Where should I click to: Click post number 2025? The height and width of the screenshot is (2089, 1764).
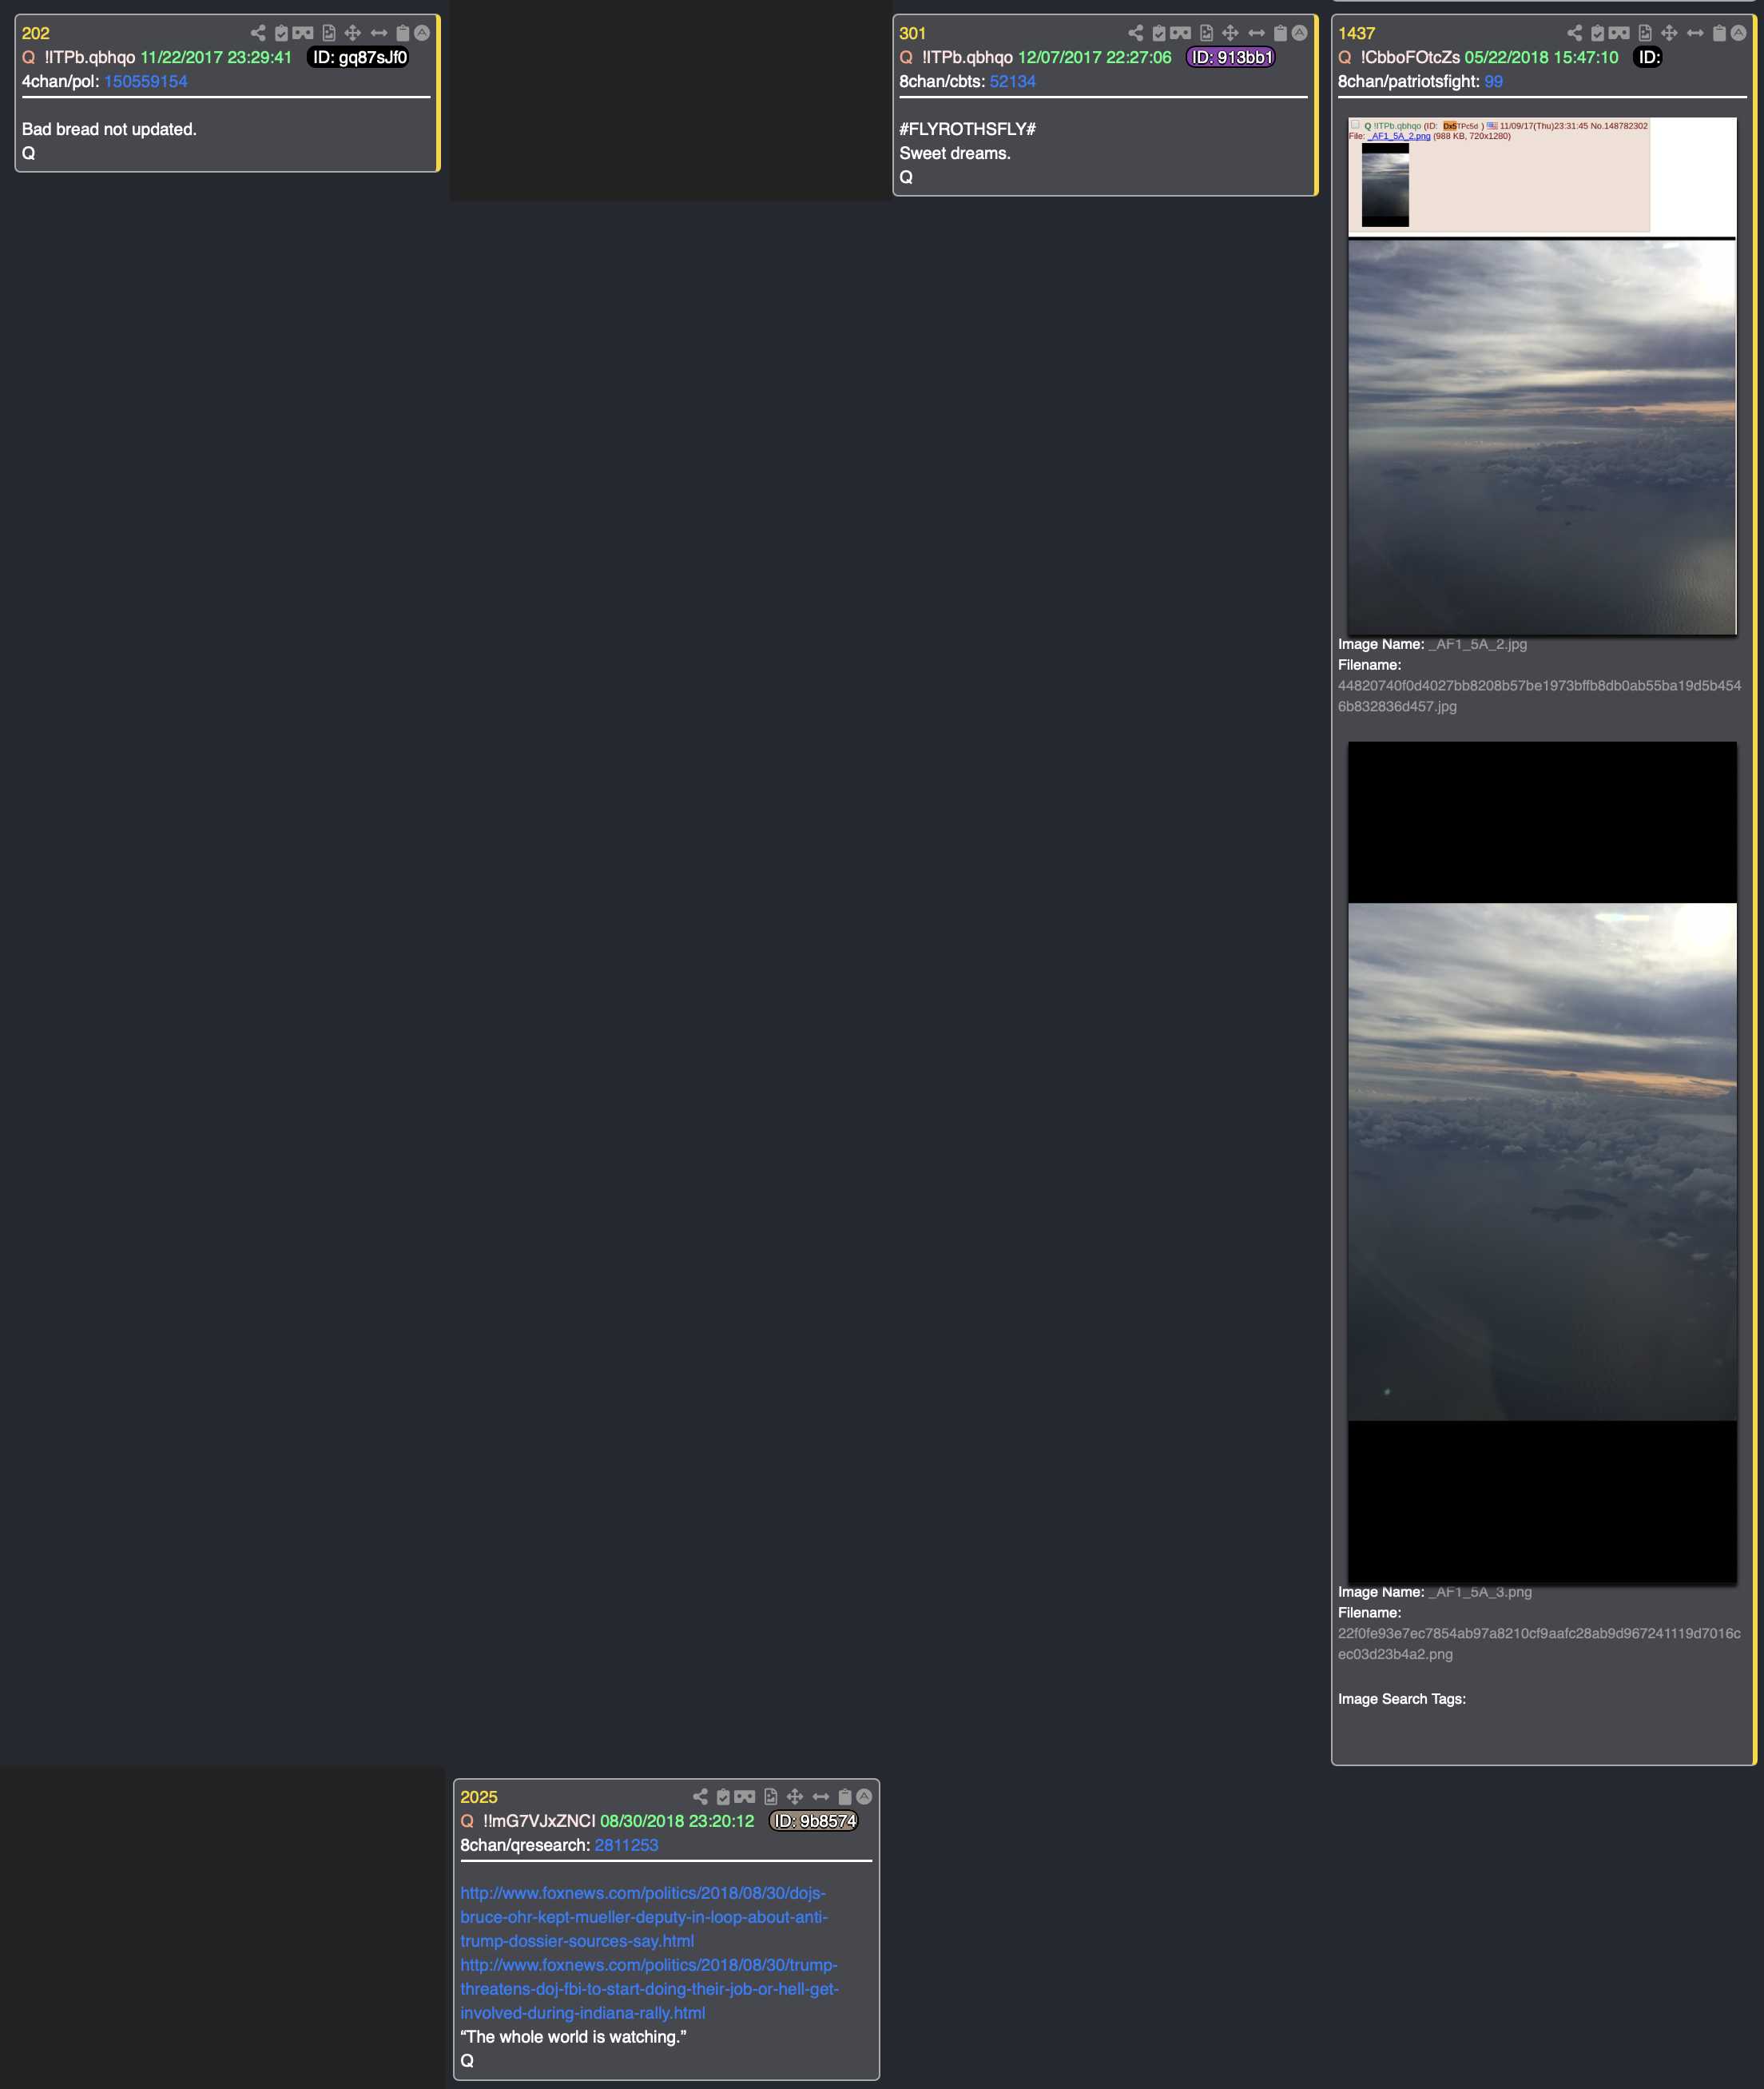[479, 1797]
